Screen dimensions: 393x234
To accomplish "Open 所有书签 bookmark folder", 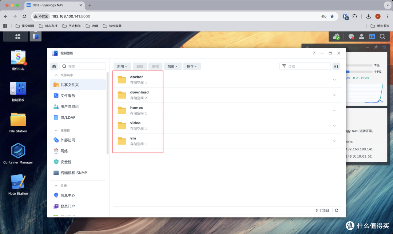I will pyautogui.click(x=380, y=26).
